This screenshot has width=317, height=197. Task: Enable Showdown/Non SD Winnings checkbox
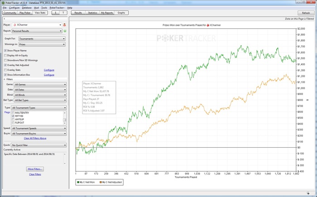point(5,60)
